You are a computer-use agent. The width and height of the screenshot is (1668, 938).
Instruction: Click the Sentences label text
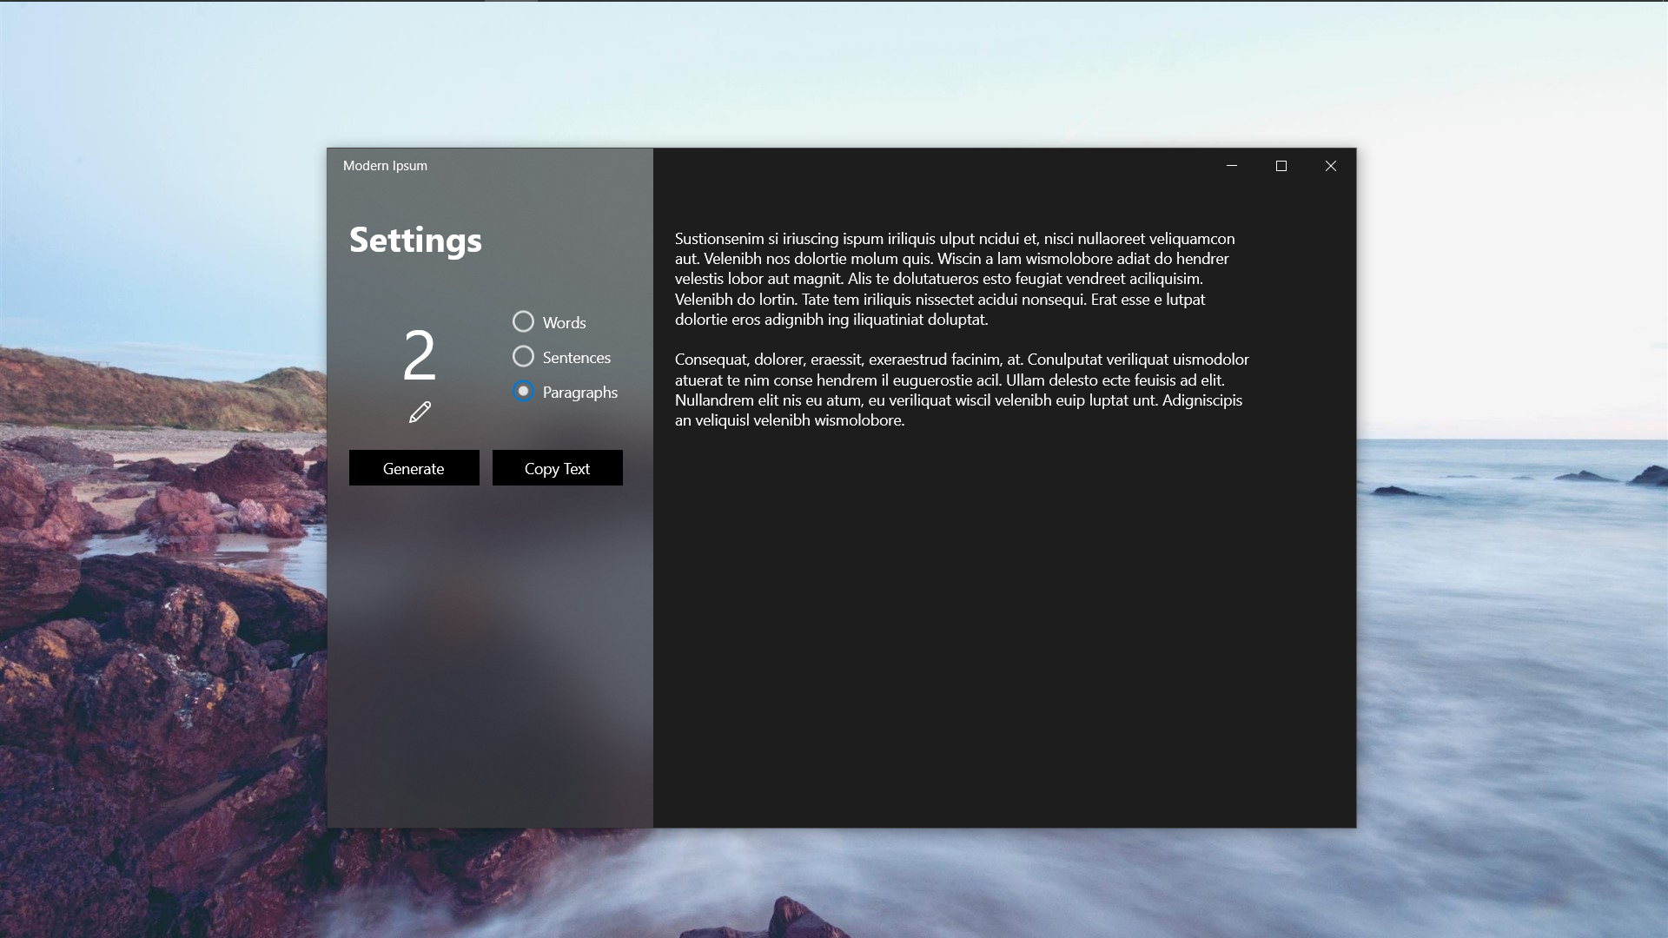(x=576, y=357)
